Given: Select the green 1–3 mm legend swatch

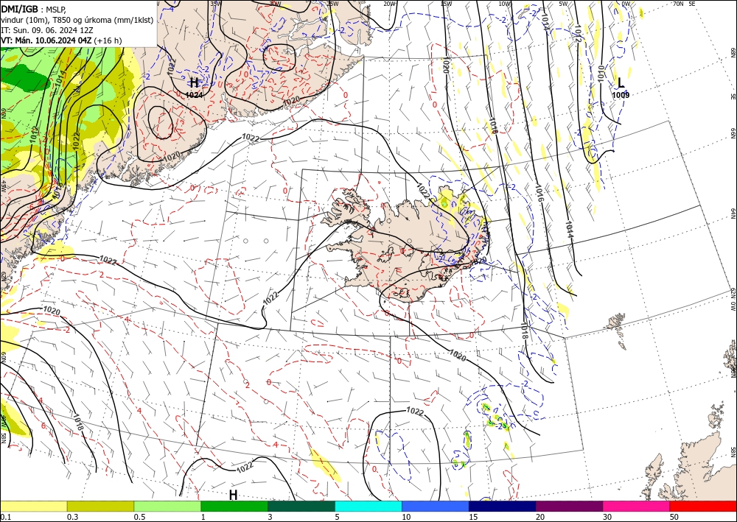Looking at the screenshot, I should [x=234, y=506].
